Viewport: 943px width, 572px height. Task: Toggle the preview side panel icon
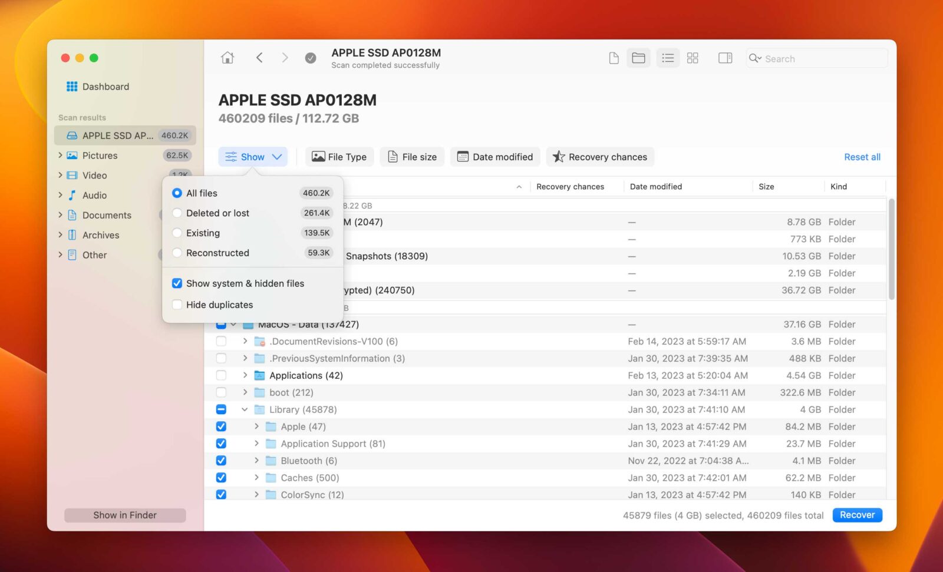point(725,58)
